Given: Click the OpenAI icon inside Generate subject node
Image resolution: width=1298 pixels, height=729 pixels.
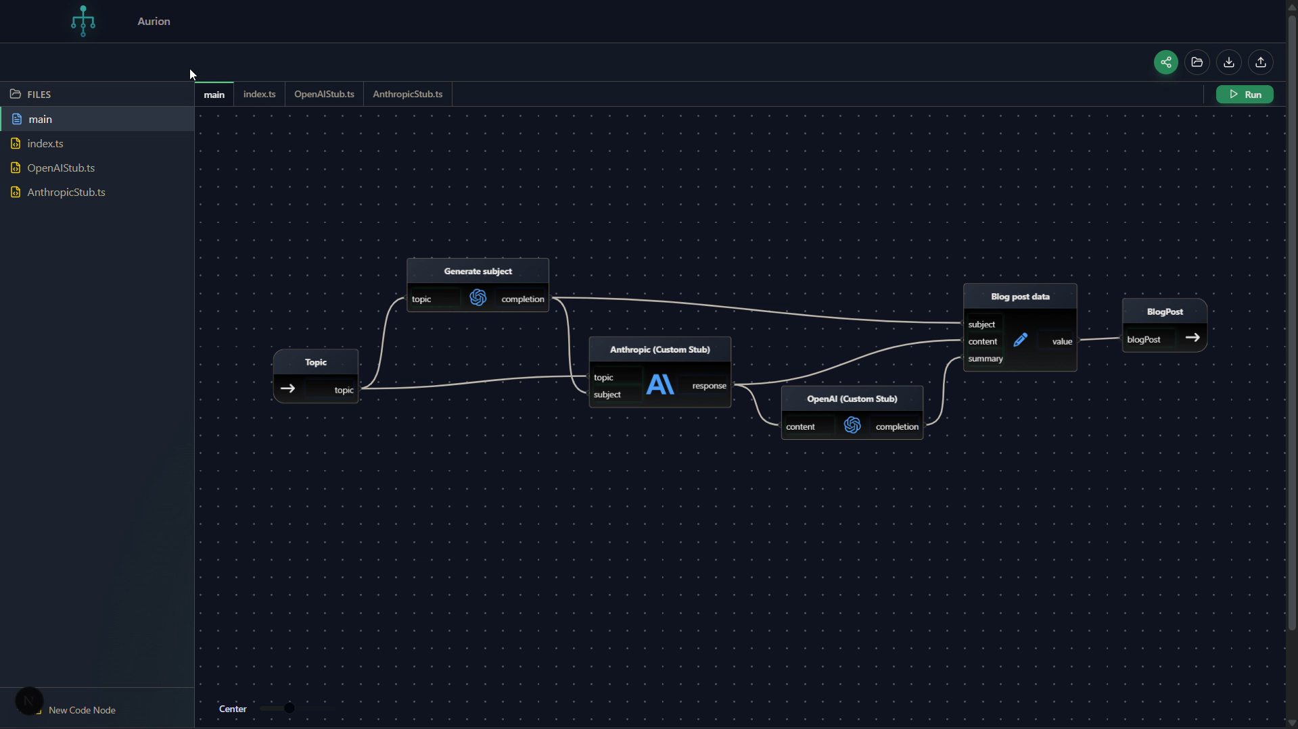Looking at the screenshot, I should coord(478,297).
